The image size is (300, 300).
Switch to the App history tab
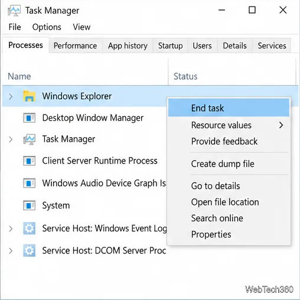tap(128, 45)
